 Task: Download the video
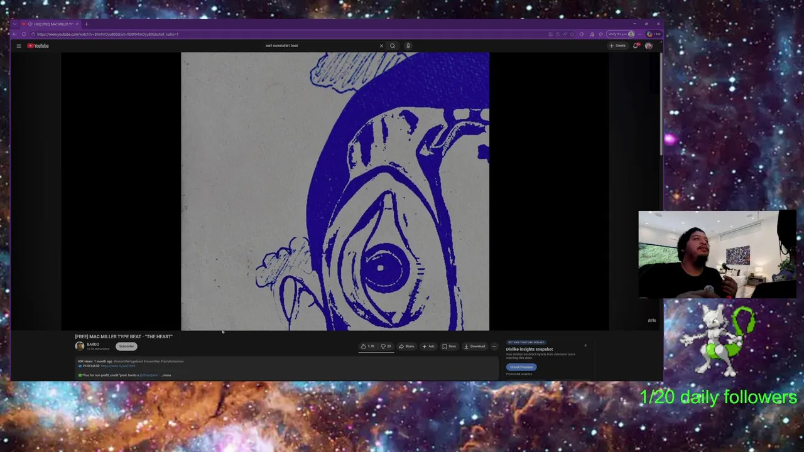pyautogui.click(x=474, y=347)
